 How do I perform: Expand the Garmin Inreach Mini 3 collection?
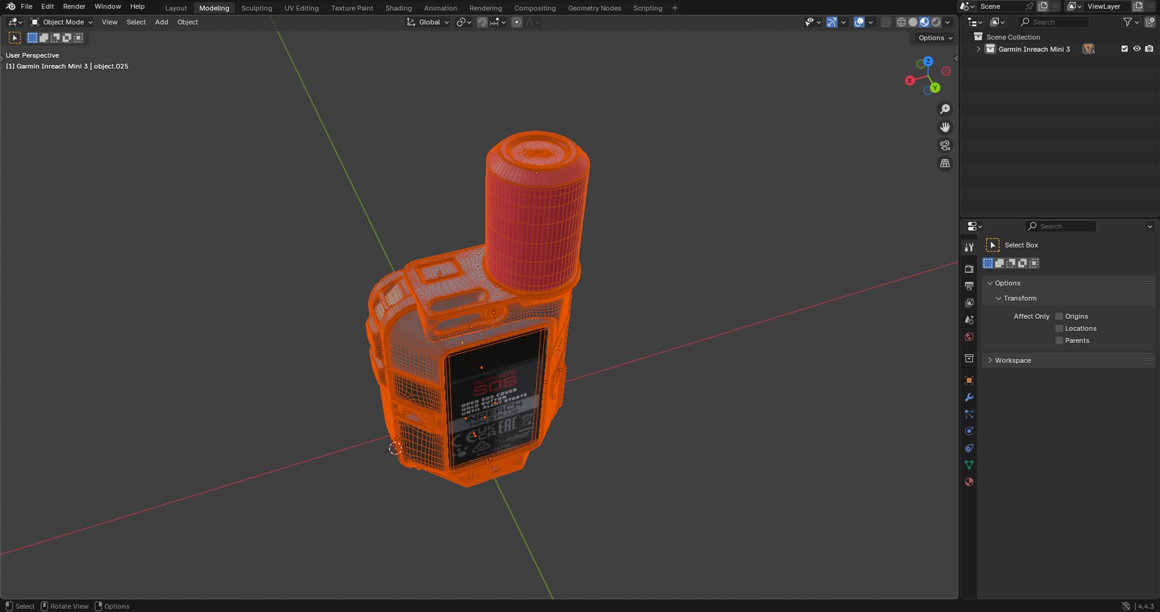click(978, 49)
